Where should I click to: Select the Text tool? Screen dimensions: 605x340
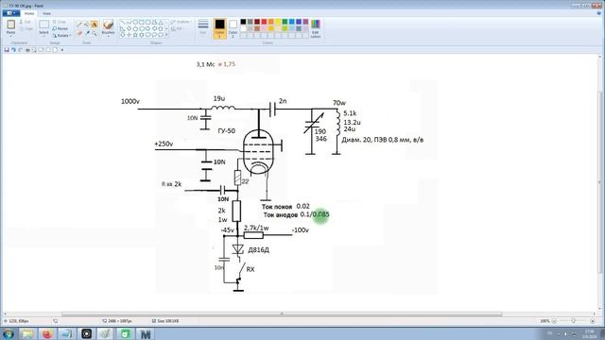(x=95, y=25)
